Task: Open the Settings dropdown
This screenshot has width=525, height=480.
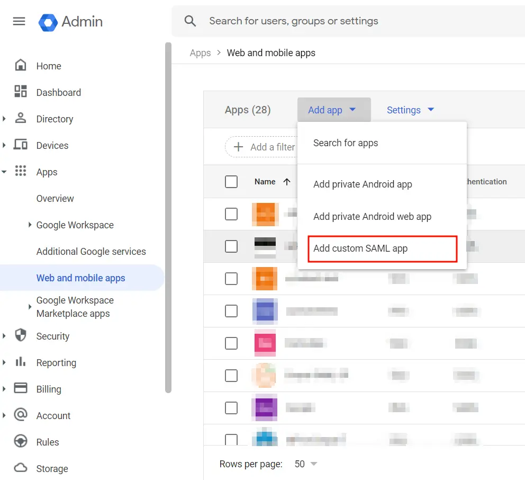Action: [x=410, y=110]
